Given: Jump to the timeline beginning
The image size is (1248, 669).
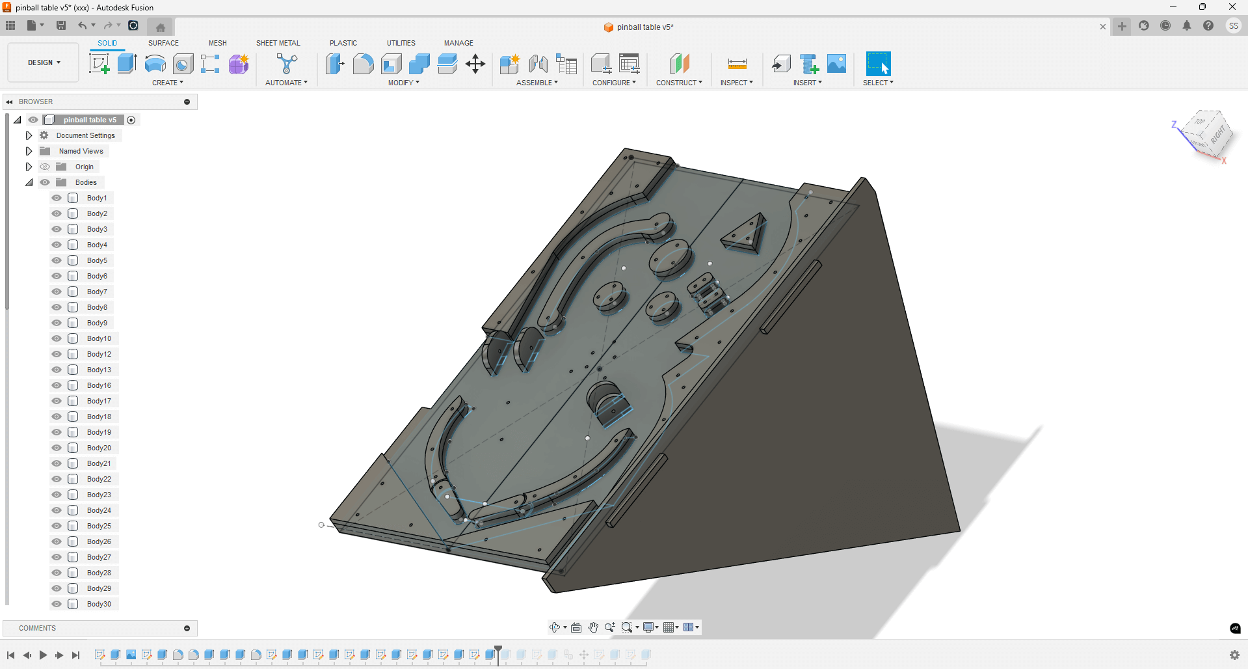Looking at the screenshot, I should point(10,655).
